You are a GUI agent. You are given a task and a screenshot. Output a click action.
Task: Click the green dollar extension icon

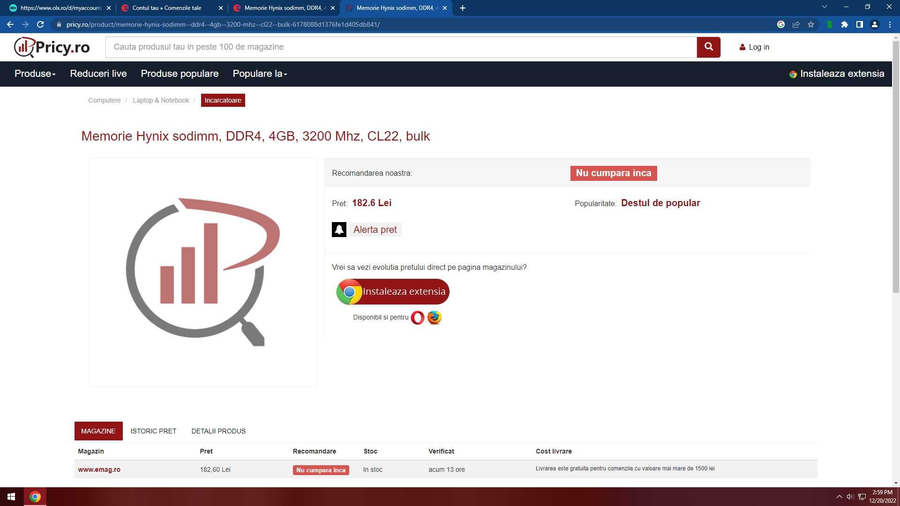click(x=830, y=24)
